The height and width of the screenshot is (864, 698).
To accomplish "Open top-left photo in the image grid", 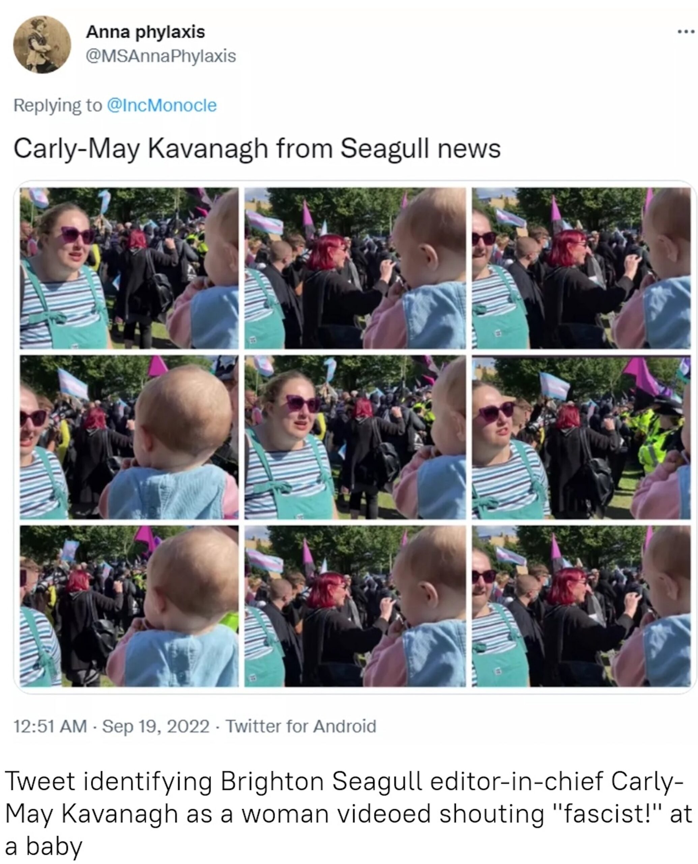I will (x=129, y=268).
